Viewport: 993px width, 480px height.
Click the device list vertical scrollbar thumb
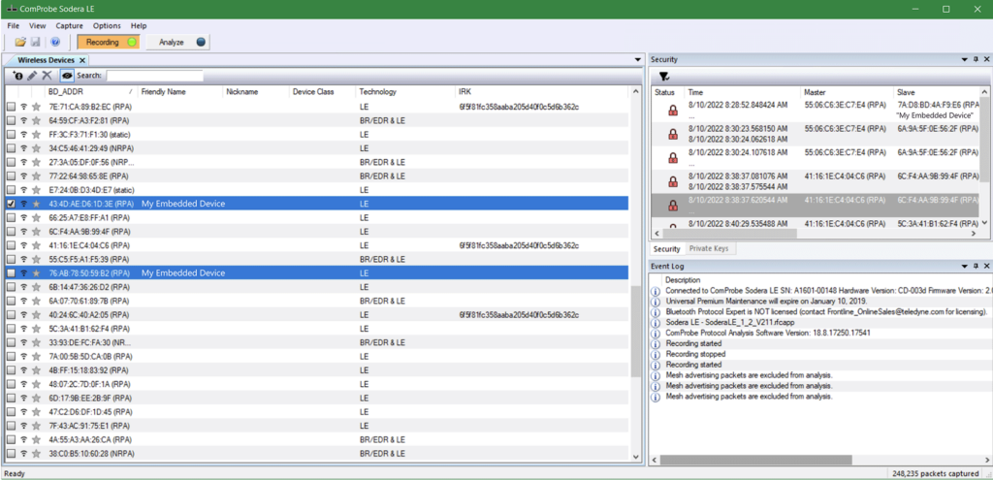click(x=636, y=332)
